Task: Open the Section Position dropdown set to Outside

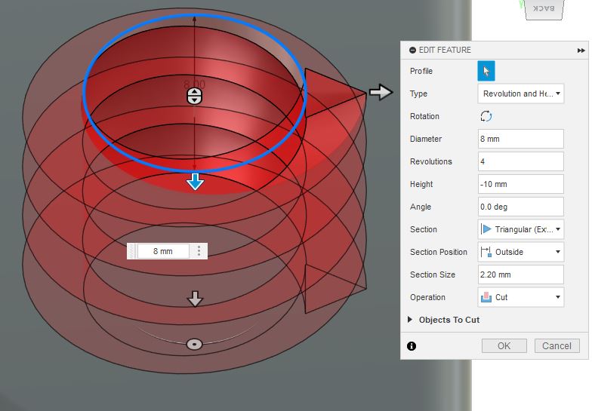Action: [521, 252]
